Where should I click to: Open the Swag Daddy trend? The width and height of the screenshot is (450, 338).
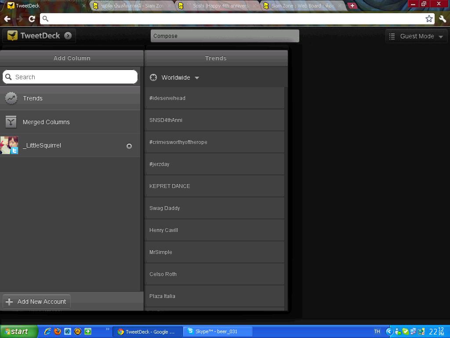coord(214,208)
